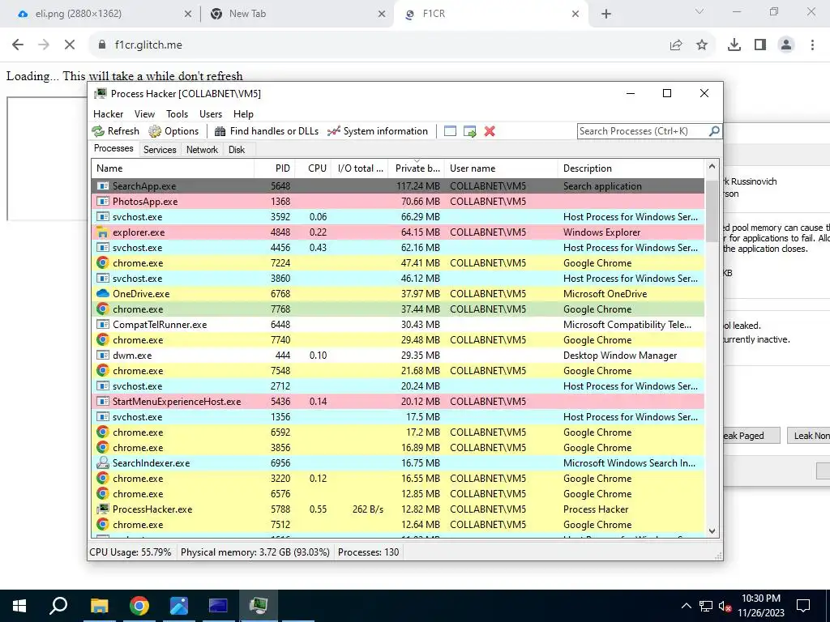Click the share page icon in Chrome
The width and height of the screenshot is (830, 622).
[x=676, y=45]
